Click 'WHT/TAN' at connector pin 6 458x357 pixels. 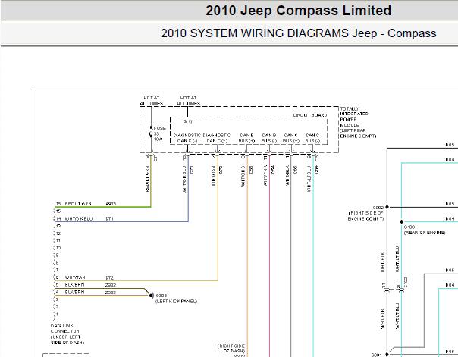point(75,277)
